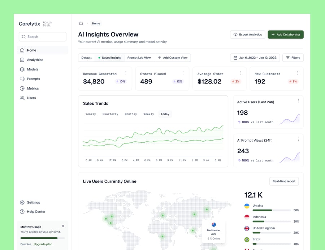325x250 pixels.
Task: Open the Models section icon
Action: 22,69
